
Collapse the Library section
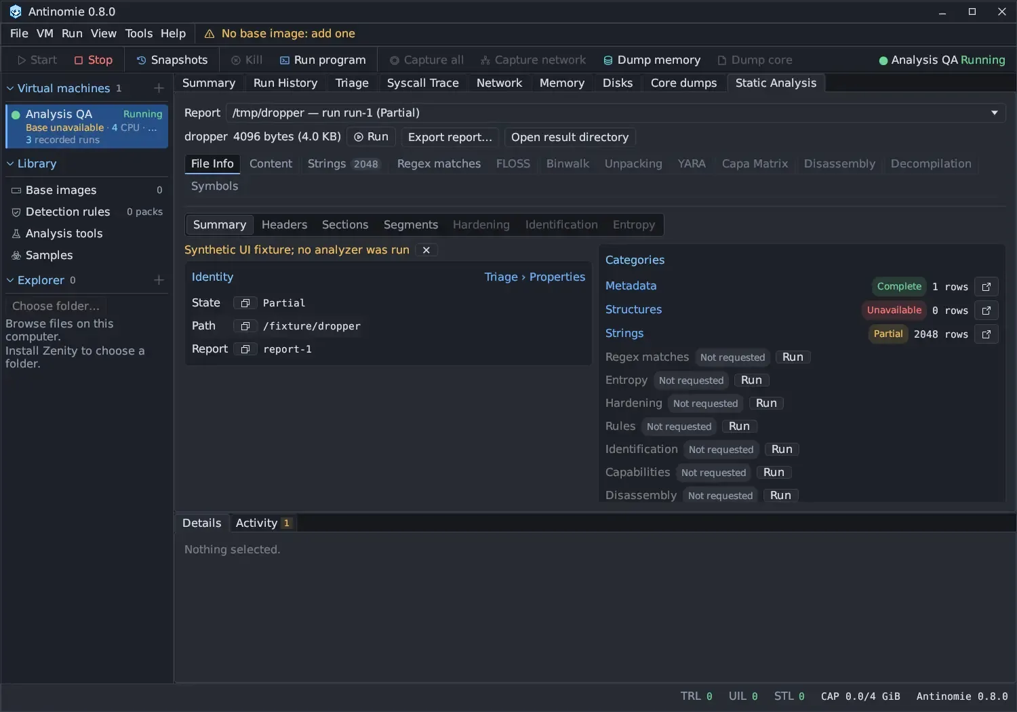[10, 163]
